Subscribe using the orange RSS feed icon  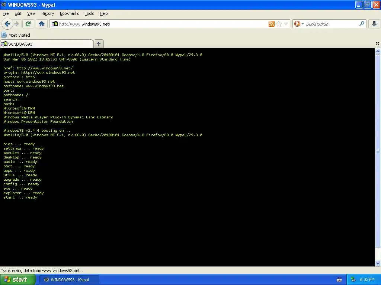coord(271,24)
